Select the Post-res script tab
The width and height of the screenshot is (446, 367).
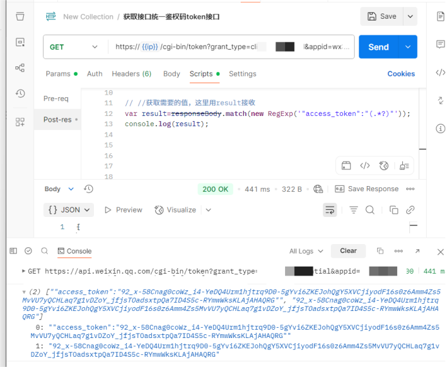point(57,120)
